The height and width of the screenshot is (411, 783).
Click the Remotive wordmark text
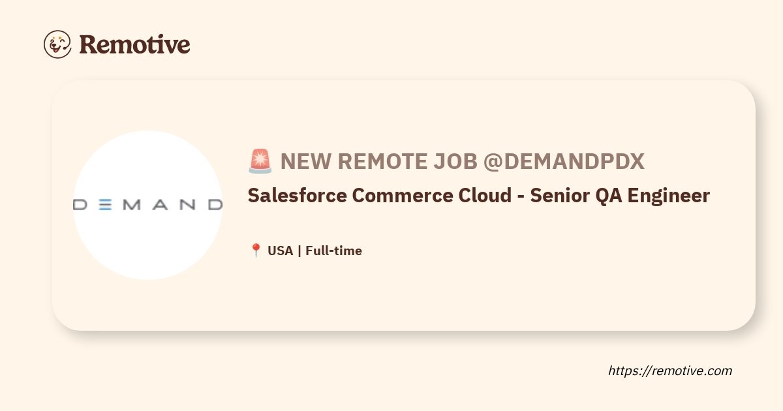coord(134,44)
